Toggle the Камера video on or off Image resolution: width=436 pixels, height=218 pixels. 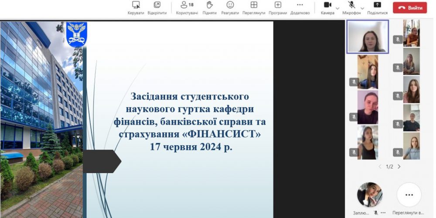[327, 5]
